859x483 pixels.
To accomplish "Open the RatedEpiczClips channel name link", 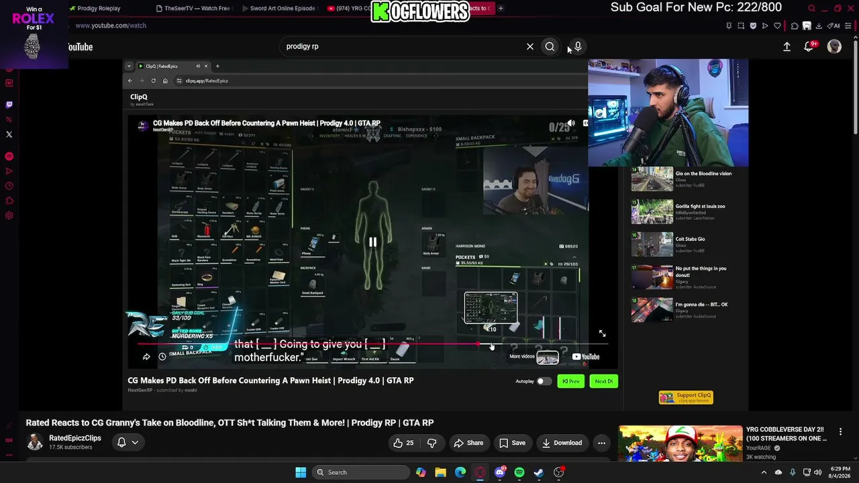I will pos(75,438).
